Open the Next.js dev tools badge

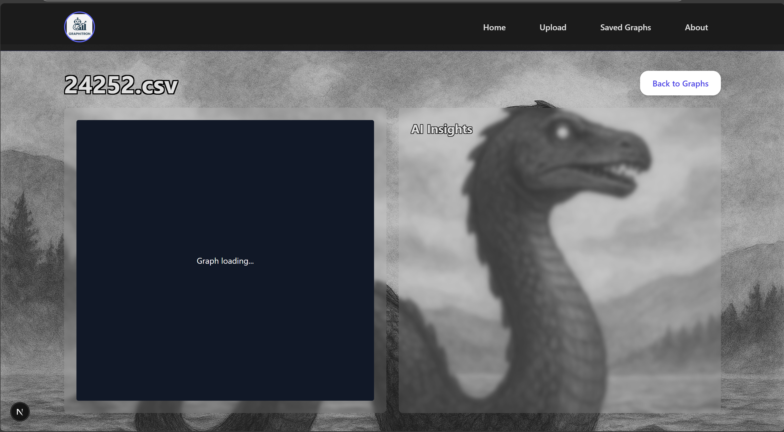tap(20, 411)
